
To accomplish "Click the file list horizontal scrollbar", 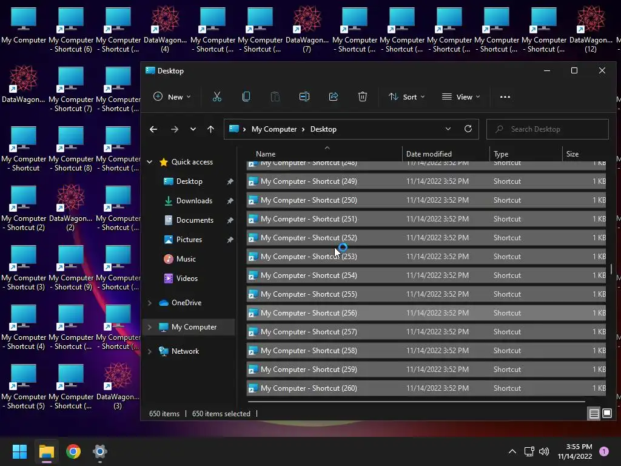I will (417, 402).
